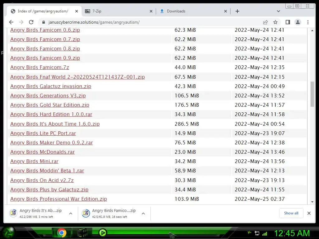Download Angry Birds Hard Edition 1.0.0.rar

(51, 115)
